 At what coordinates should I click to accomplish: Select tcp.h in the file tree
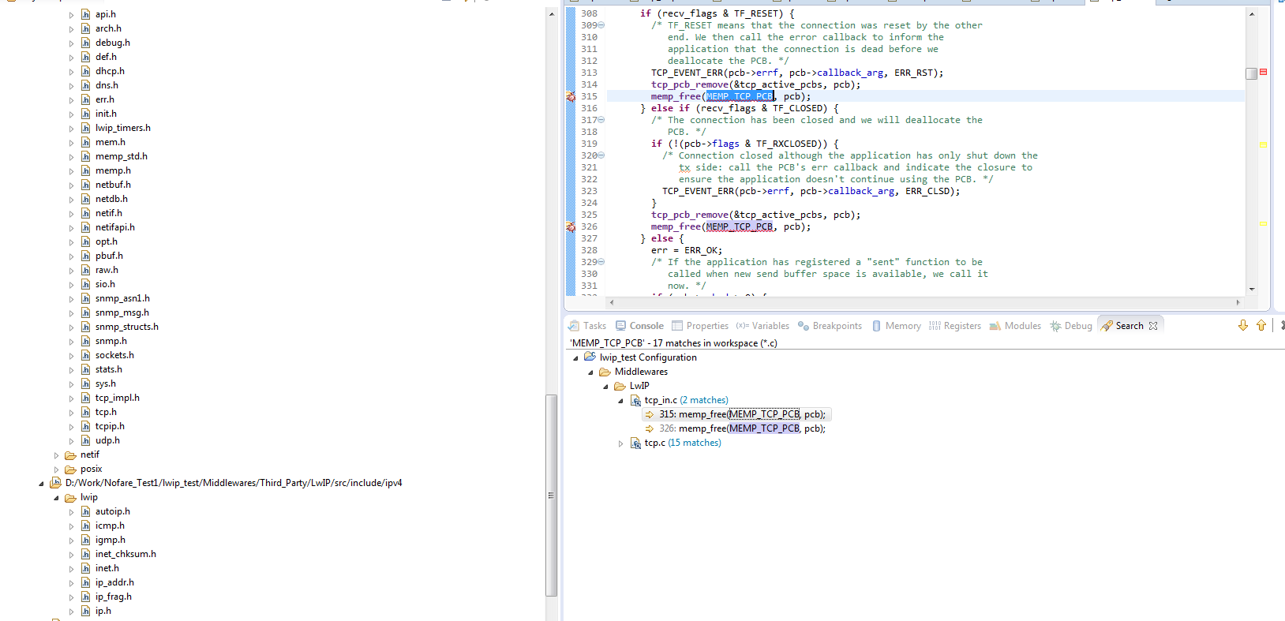[106, 412]
